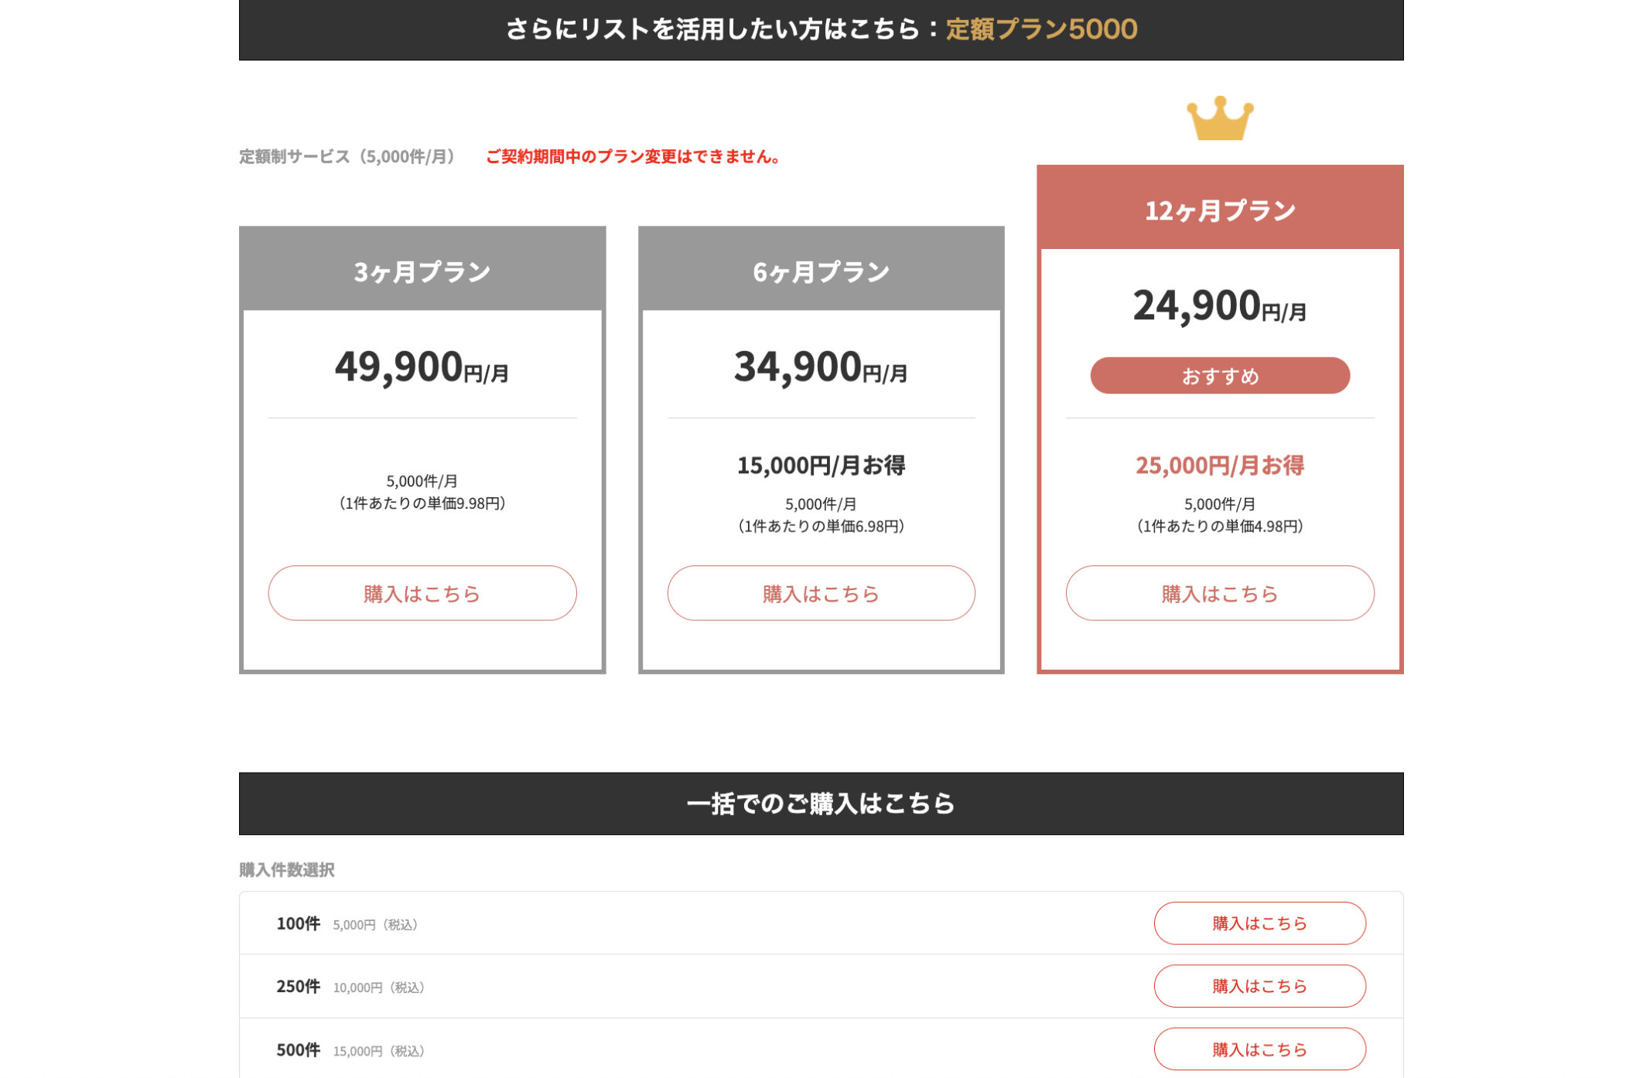Click the 購入件数選択 label
This screenshot has width=1643, height=1078.
[287, 870]
